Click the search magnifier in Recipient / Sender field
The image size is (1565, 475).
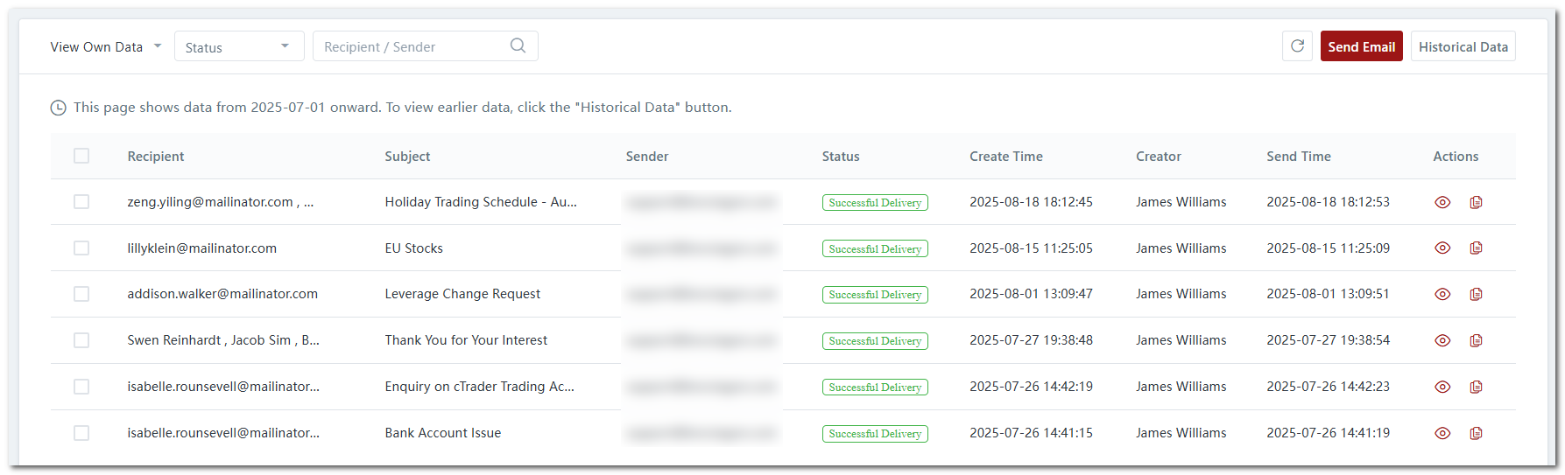click(518, 45)
